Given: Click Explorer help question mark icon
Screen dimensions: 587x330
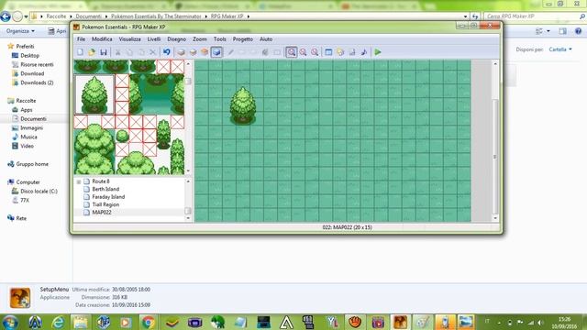Looking at the screenshot, I should point(578,31).
